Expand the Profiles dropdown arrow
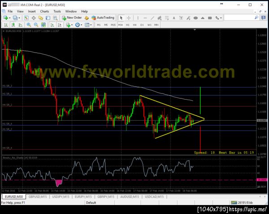This screenshot has width=269, height=214. [x=19, y=18]
